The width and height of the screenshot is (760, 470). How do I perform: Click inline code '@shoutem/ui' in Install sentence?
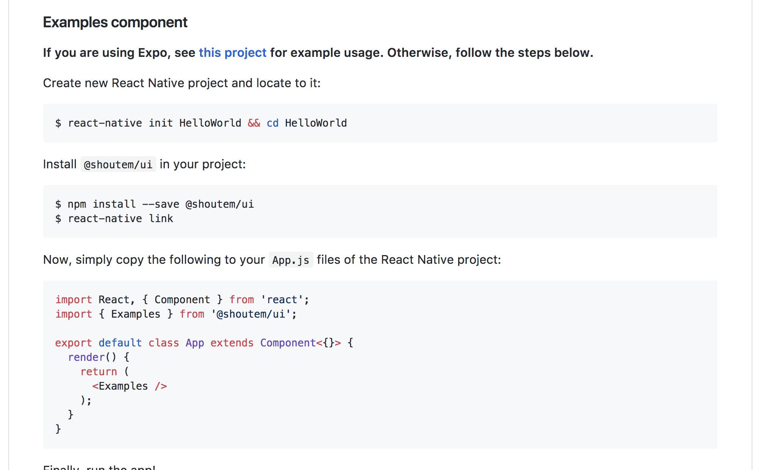[118, 164]
